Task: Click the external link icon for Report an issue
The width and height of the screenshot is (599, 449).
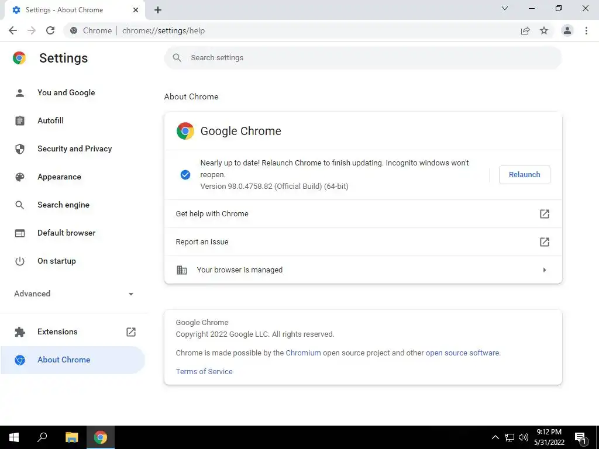Action: pyautogui.click(x=545, y=241)
